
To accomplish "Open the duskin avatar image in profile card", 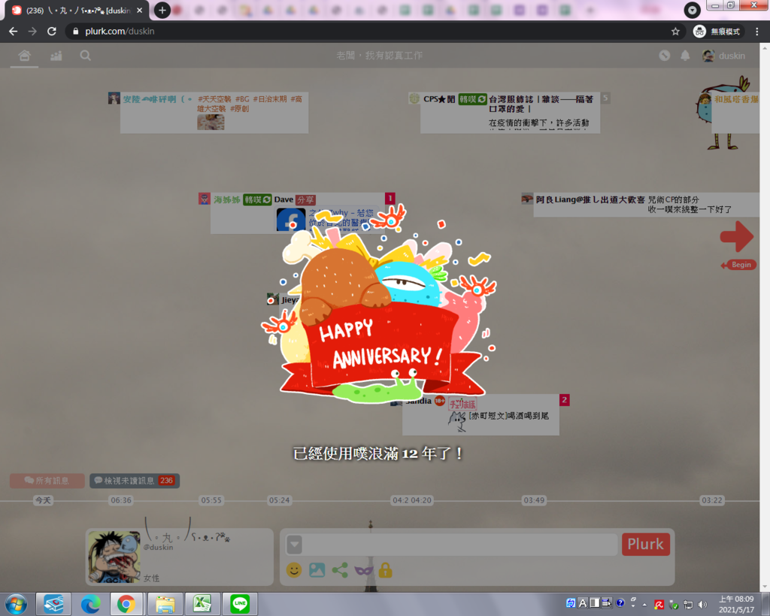I will point(114,557).
